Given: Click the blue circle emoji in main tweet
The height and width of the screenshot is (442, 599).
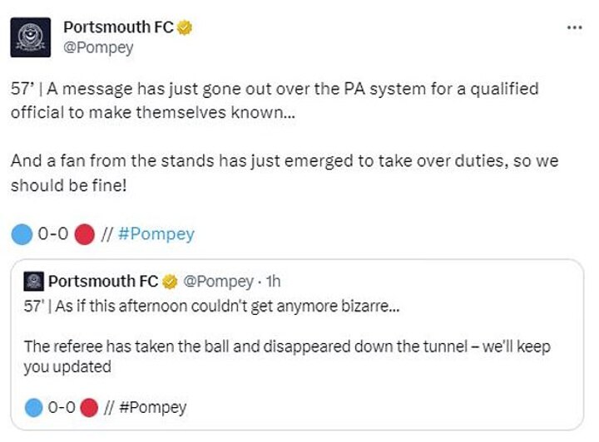Looking at the screenshot, I should coord(21,234).
